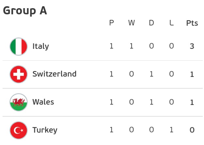204x145 pixels.
Task: Click the Switzerland flag icon
Action: (19, 74)
